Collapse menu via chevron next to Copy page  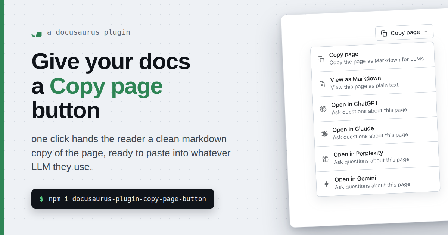click(426, 32)
